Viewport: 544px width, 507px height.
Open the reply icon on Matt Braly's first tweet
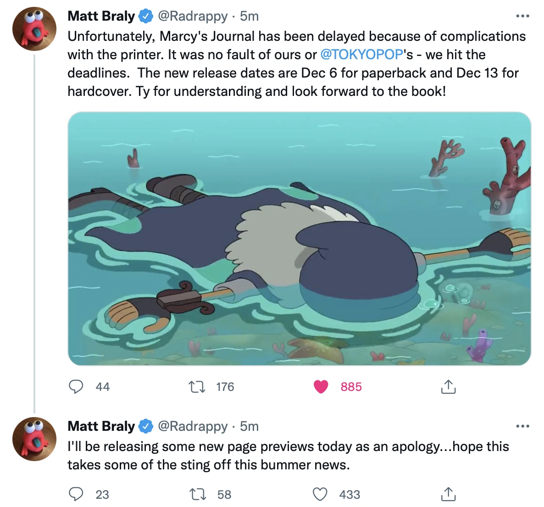(x=77, y=387)
